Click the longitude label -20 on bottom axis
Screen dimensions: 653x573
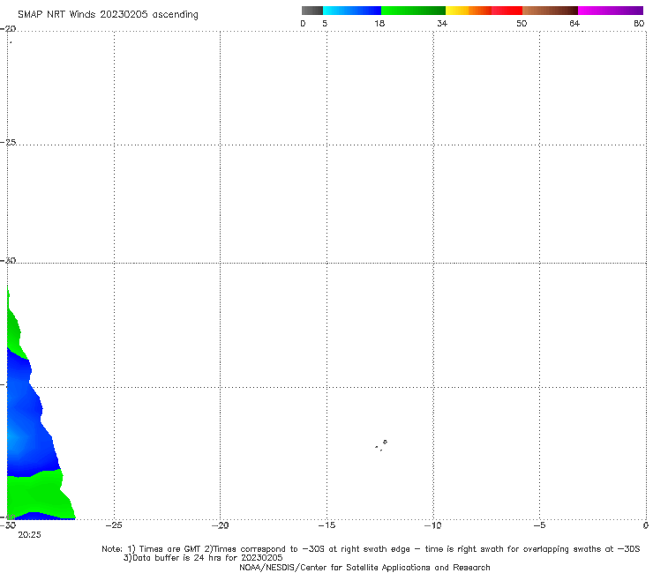(x=220, y=525)
